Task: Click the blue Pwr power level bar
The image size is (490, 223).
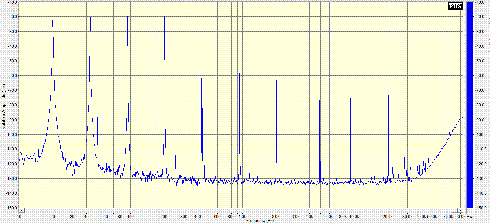Action: coord(470,105)
